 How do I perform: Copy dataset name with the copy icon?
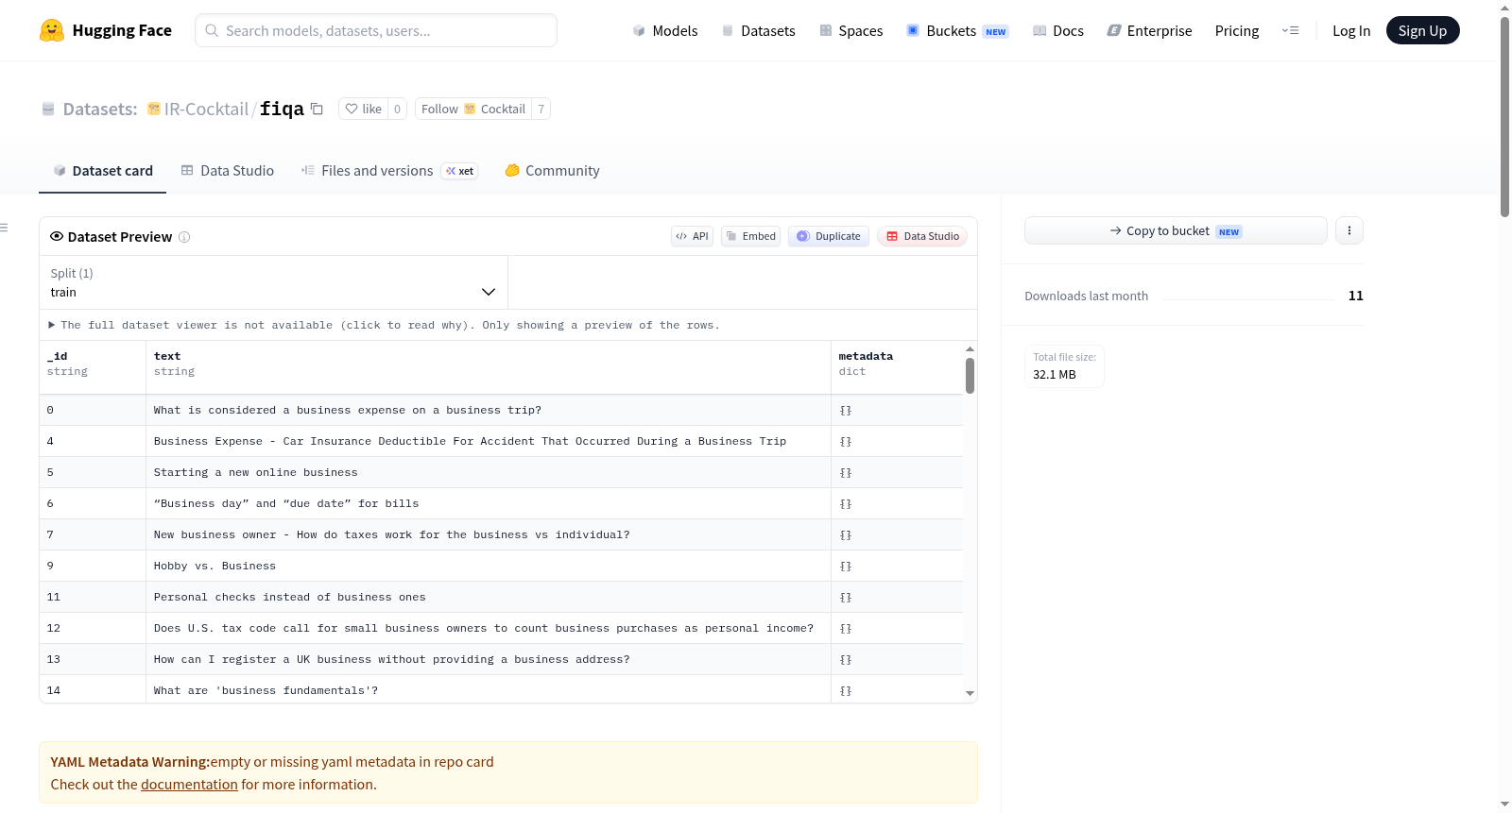pos(317,109)
